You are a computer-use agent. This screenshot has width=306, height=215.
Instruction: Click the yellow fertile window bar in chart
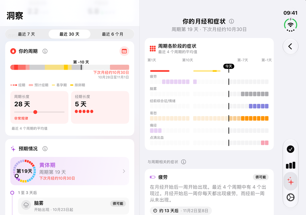click(207, 71)
